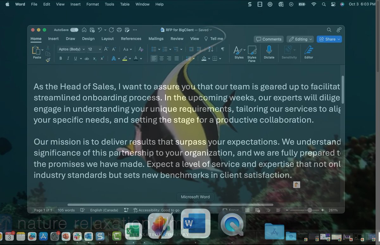Click Tell me search field
Image resolution: width=380 pixels, height=245 pixels.
tap(214, 39)
